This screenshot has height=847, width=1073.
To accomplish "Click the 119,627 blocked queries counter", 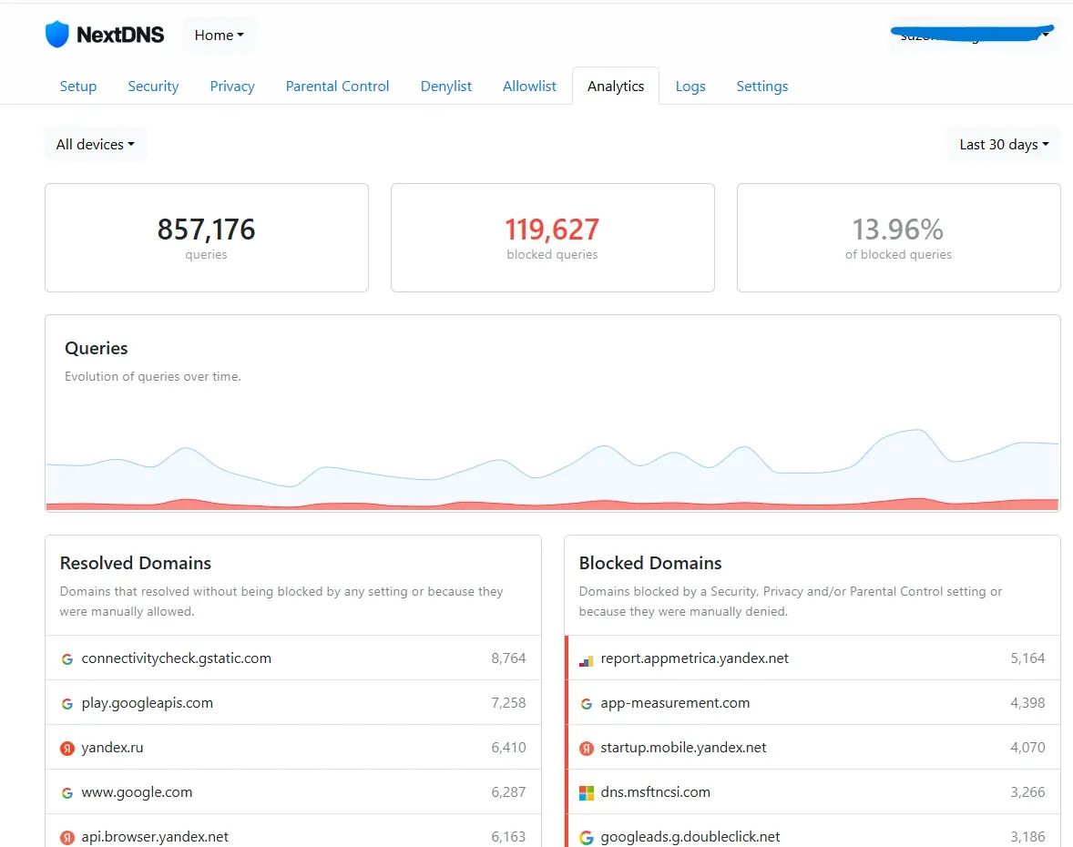I will tap(552, 230).
